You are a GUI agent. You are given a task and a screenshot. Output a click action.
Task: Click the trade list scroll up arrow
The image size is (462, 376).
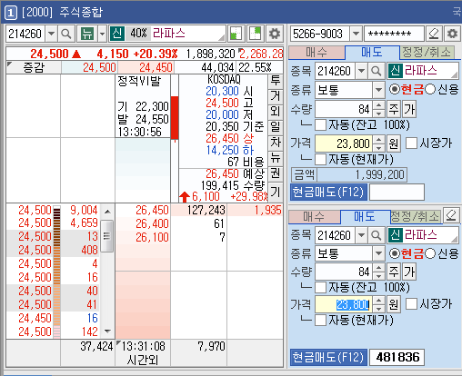(x=107, y=212)
